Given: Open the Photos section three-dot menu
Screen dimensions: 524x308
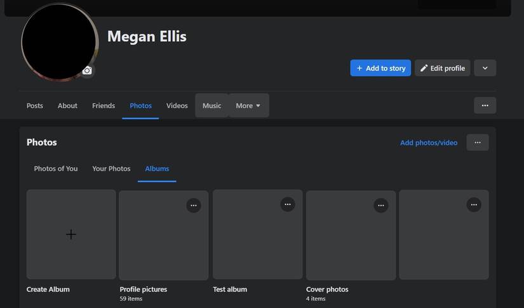Looking at the screenshot, I should point(478,143).
